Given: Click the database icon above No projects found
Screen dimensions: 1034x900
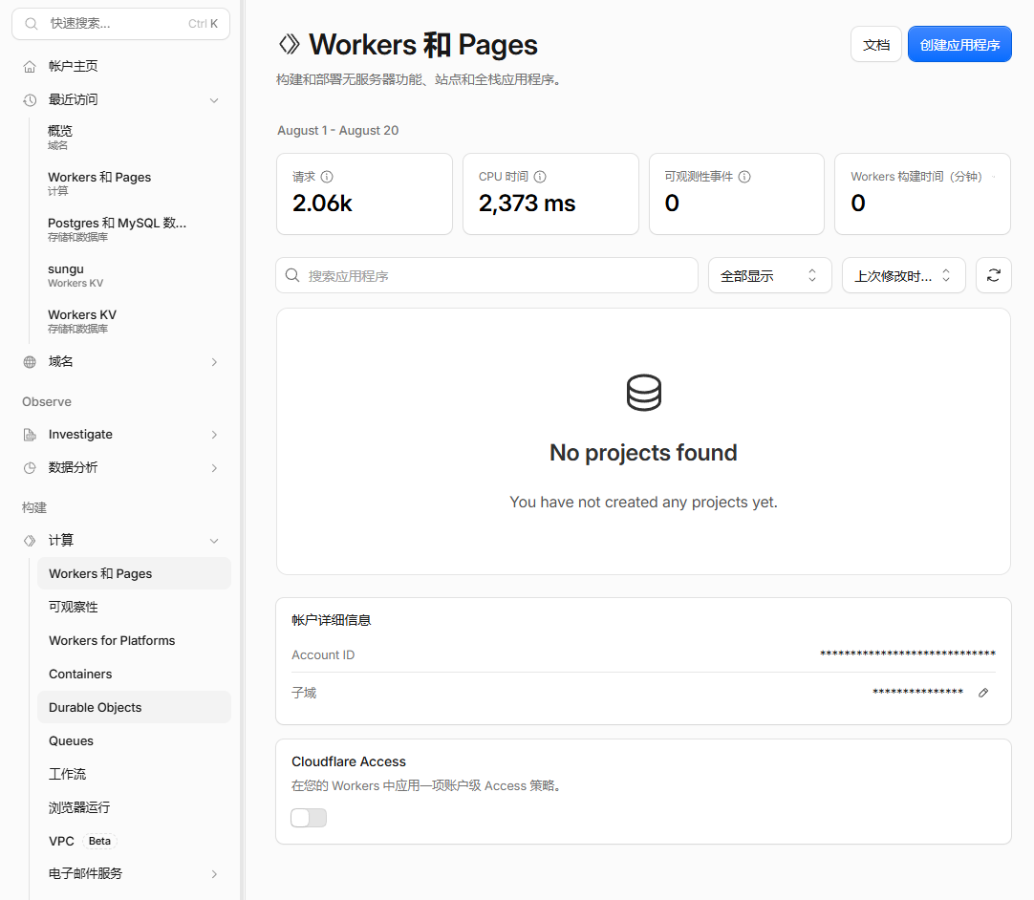Looking at the screenshot, I should (643, 393).
